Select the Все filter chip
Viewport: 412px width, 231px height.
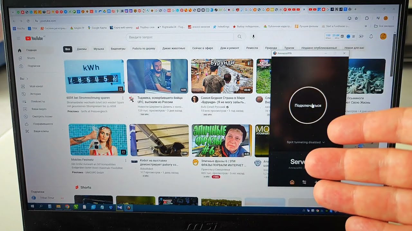click(68, 49)
